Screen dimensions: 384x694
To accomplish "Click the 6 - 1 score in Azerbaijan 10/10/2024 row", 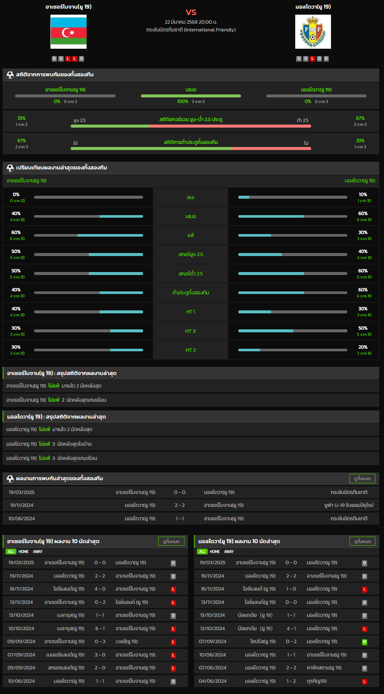I will (100, 629).
